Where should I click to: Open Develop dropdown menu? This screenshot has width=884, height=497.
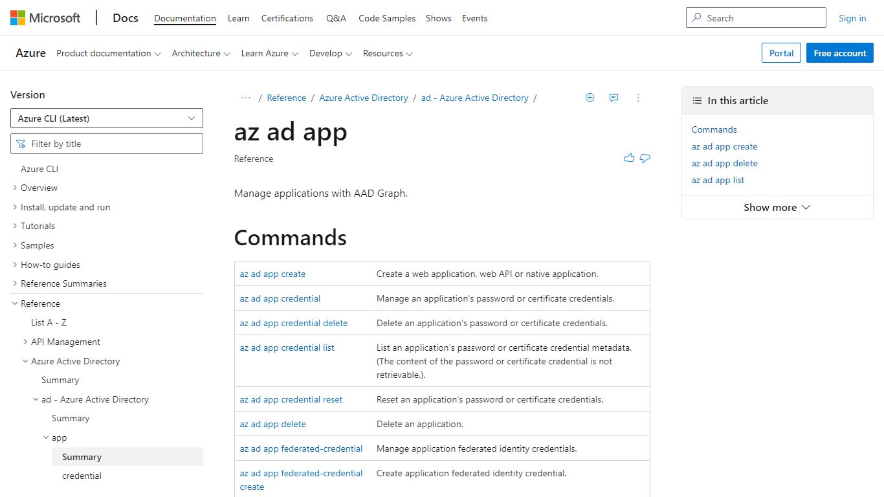click(x=330, y=53)
